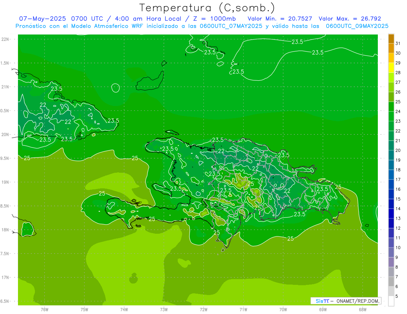Click the 21N latitude axis label
Image resolution: width=407 pixels, height=314 pixels.
5,87
